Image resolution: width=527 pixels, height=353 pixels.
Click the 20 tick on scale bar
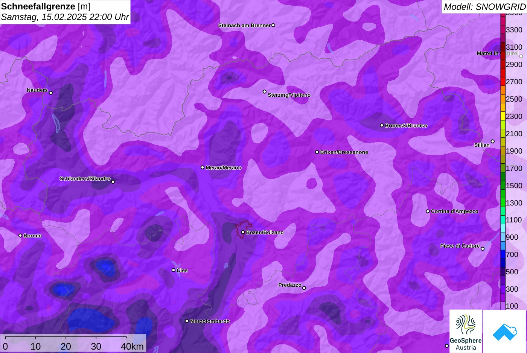66,347
